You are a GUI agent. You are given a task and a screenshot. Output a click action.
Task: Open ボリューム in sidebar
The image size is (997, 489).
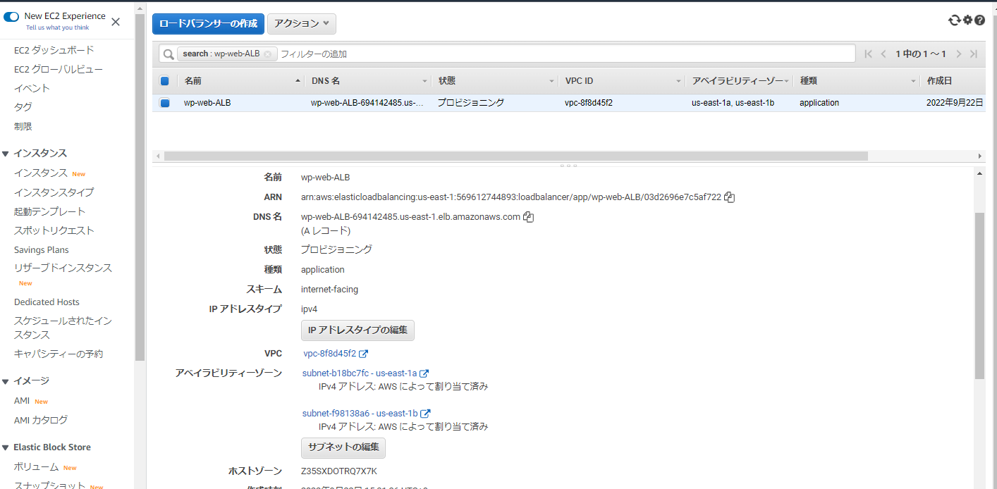(36, 466)
